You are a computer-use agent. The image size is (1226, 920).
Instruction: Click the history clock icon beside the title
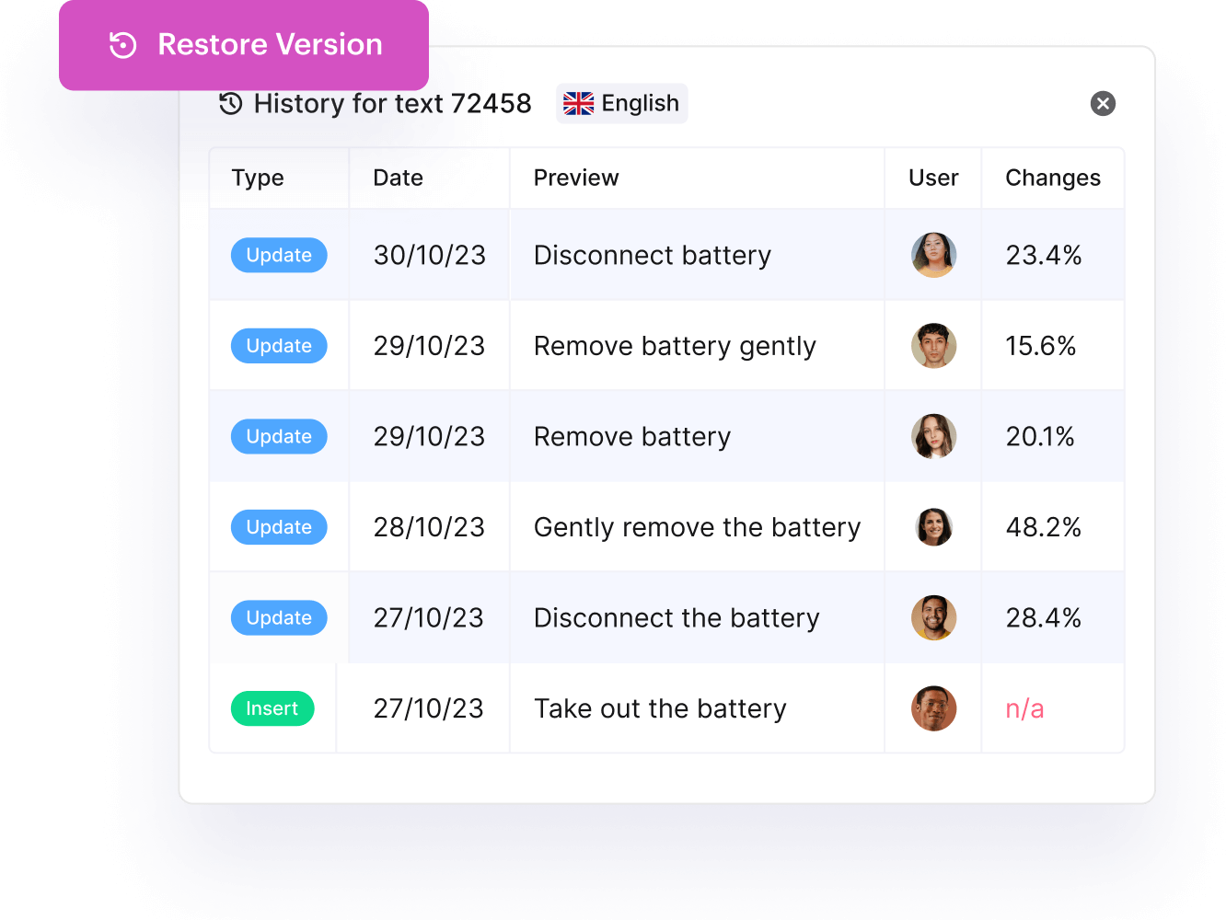coord(231,103)
